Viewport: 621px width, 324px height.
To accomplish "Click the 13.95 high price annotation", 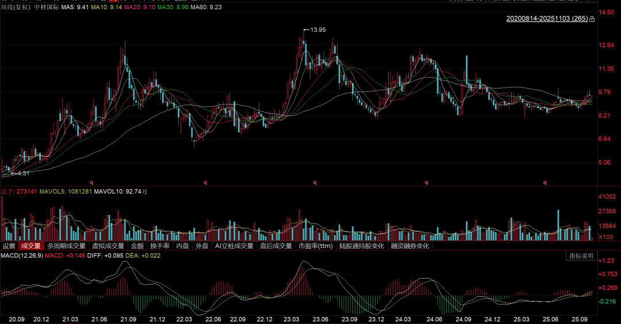I will (x=317, y=30).
